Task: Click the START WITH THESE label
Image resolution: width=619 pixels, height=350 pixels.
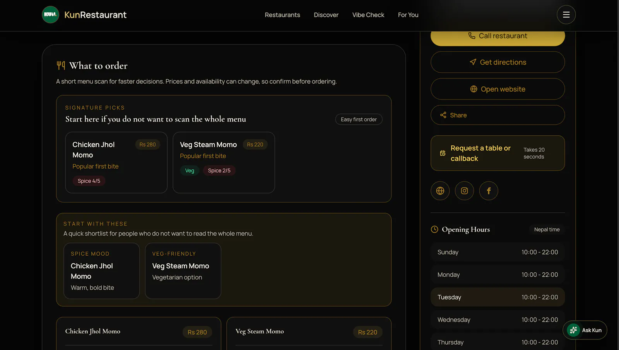Action: pos(95,224)
